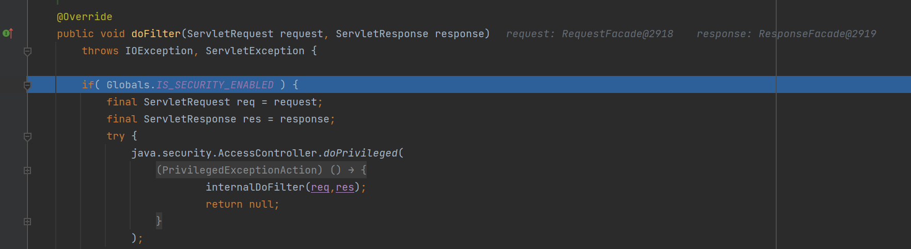Click the internalDoFilter method call
911x249 pixels.
coord(255,187)
